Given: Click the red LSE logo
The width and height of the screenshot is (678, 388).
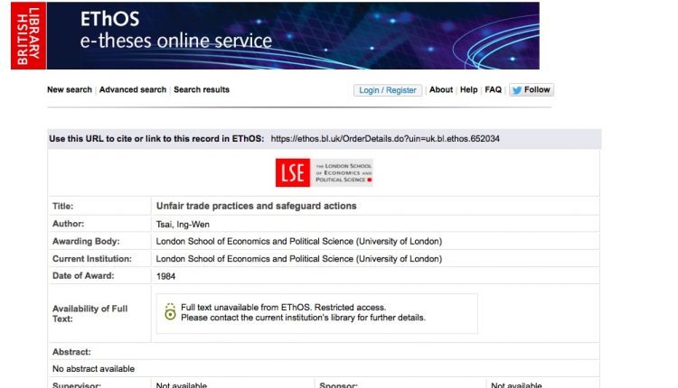Looking at the screenshot, I should (x=292, y=172).
